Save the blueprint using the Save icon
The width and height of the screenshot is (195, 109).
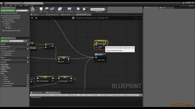tap(41, 10)
